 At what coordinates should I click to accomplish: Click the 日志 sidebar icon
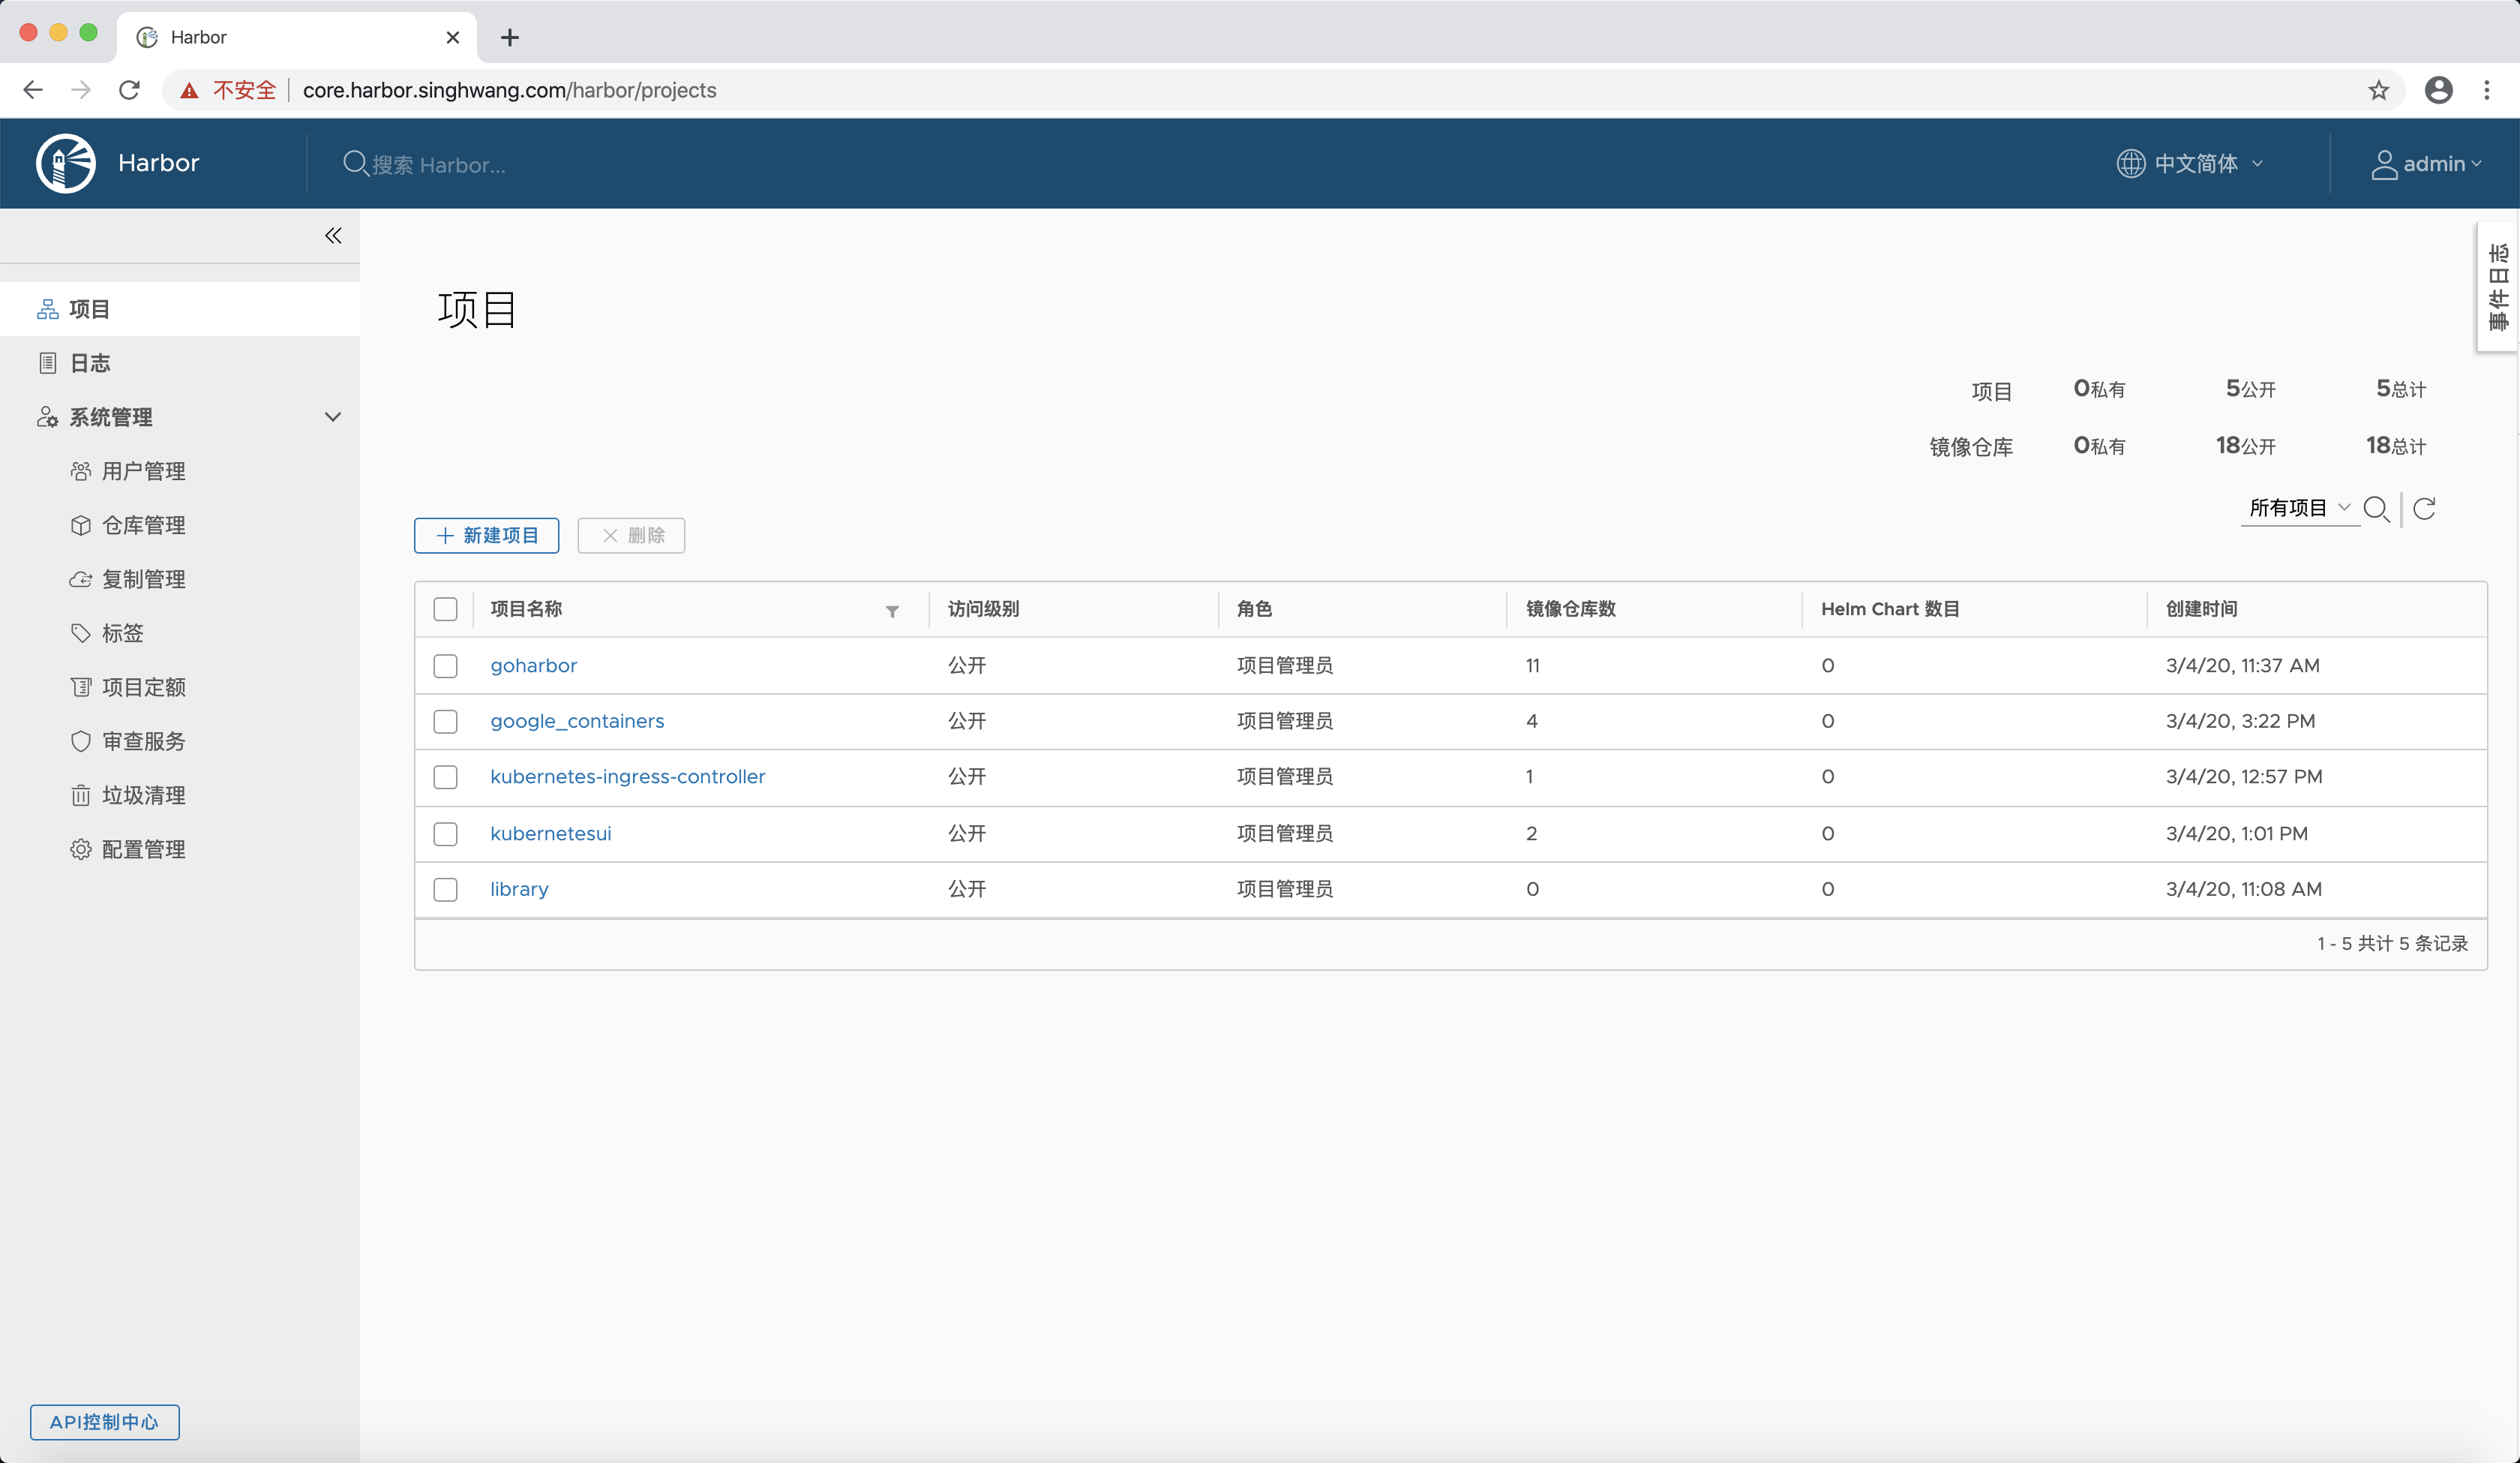pyautogui.click(x=47, y=363)
